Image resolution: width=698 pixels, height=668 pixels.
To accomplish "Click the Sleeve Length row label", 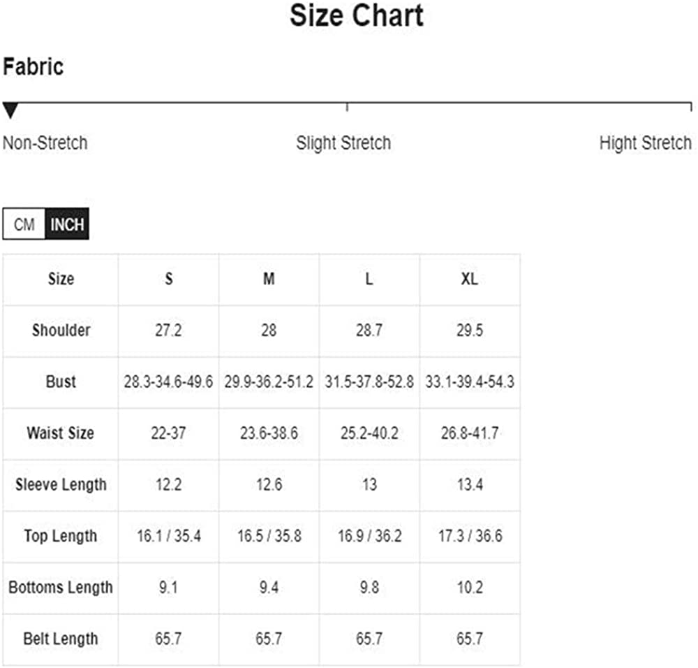I will point(61,485).
